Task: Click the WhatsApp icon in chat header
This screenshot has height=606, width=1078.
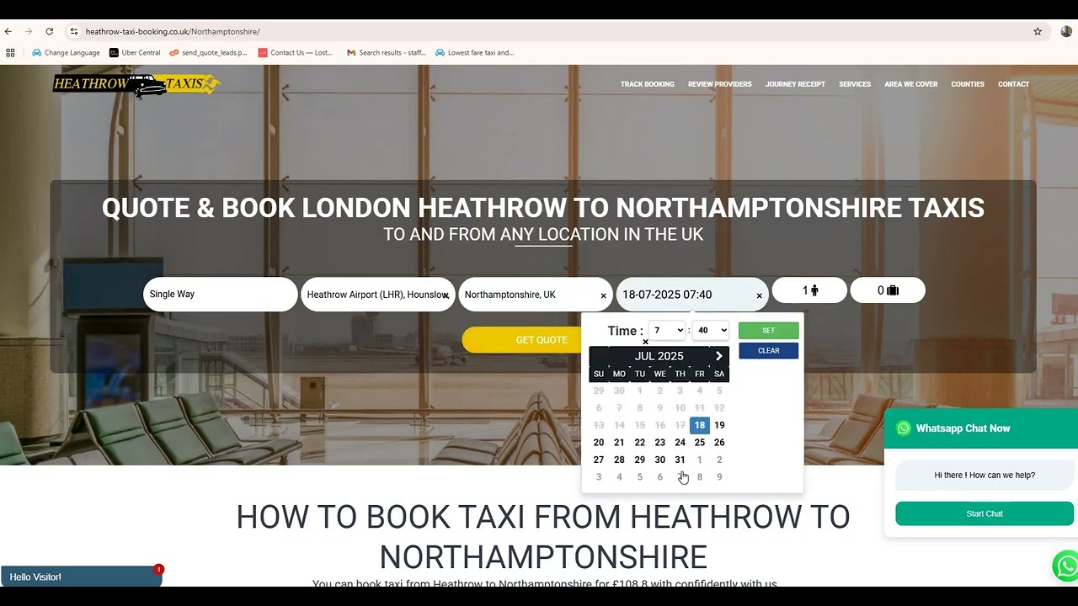Action: click(904, 428)
